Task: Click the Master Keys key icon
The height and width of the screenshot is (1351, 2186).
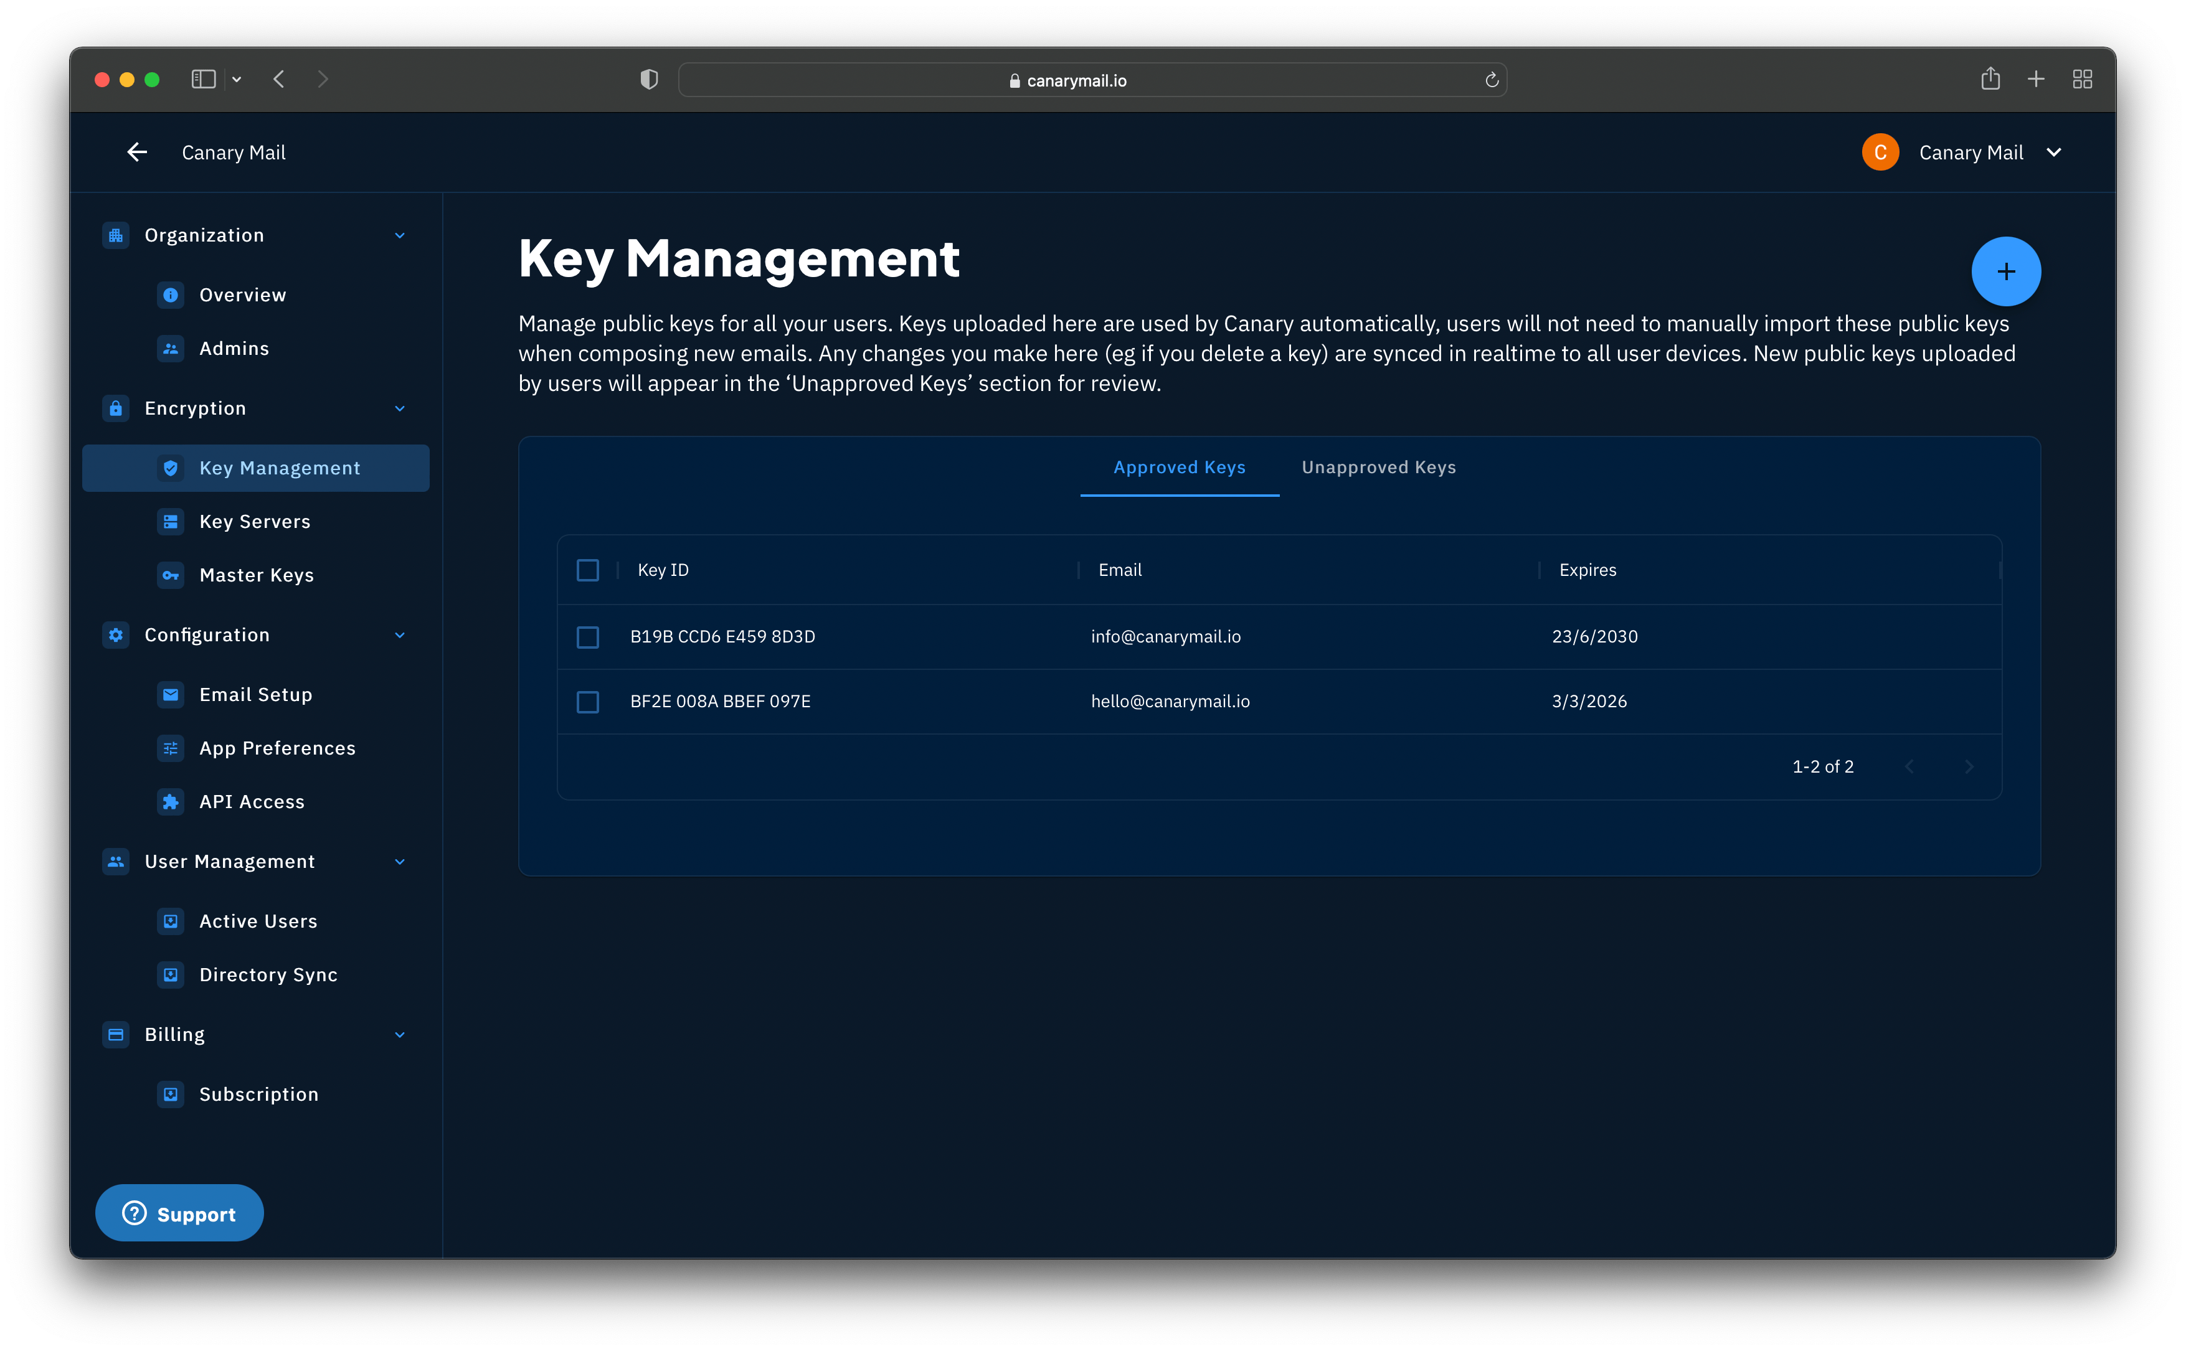Action: click(x=171, y=575)
